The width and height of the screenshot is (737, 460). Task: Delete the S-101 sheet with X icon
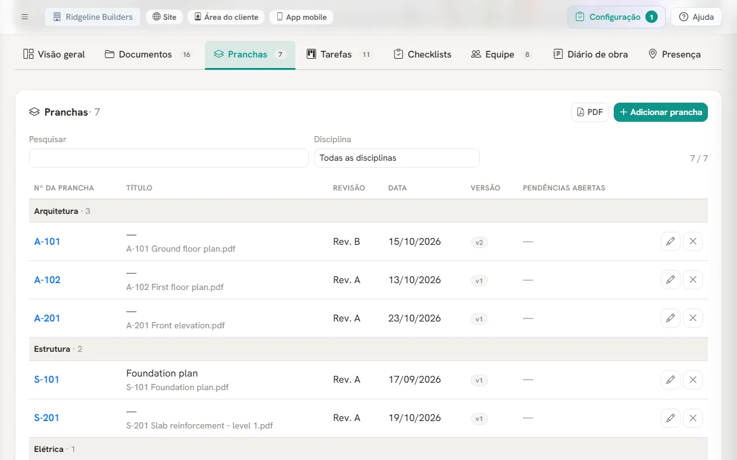pos(693,380)
